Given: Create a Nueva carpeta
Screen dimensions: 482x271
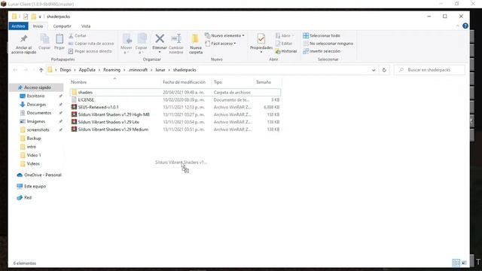Looking at the screenshot, I should click(196, 44).
